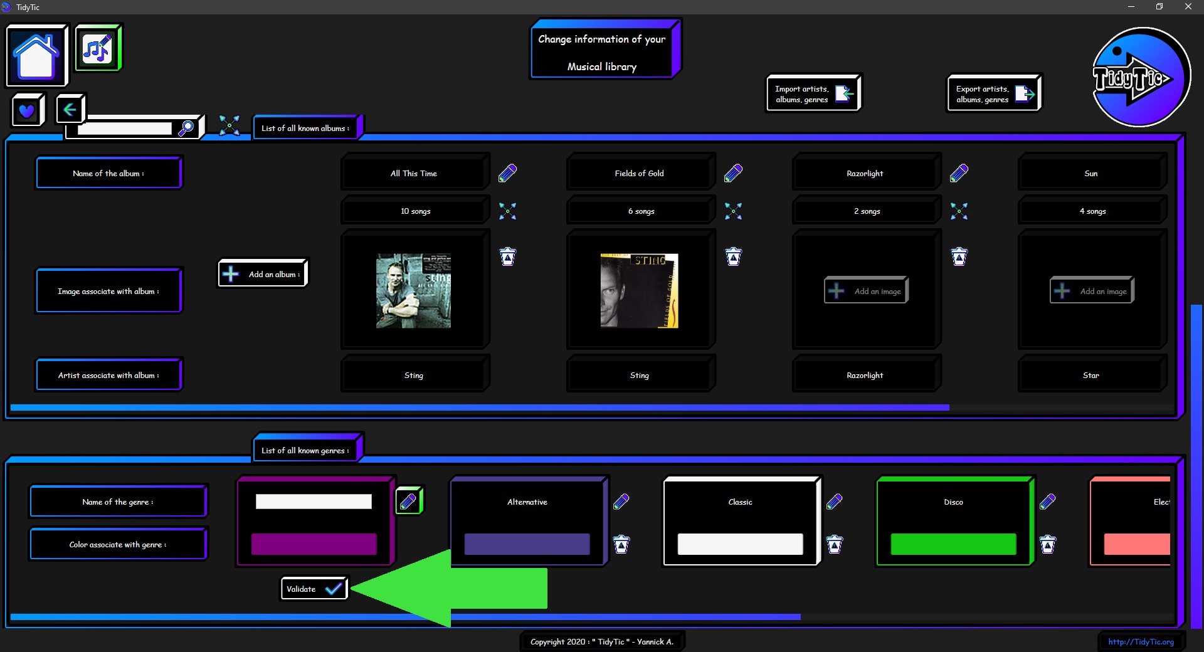Expand the 10 songs list
The image size is (1204, 652).
[x=507, y=211]
